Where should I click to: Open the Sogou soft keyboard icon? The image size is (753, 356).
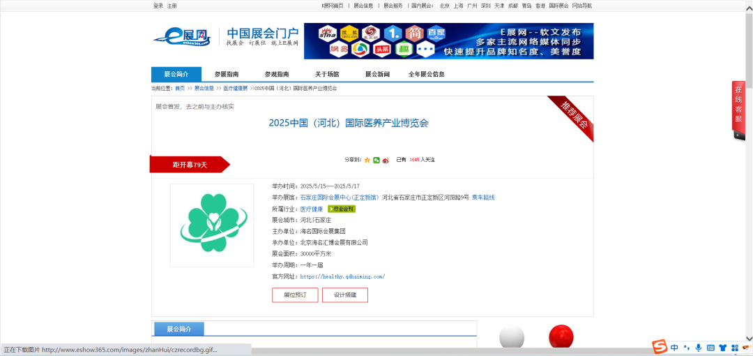pyautogui.click(x=710, y=347)
